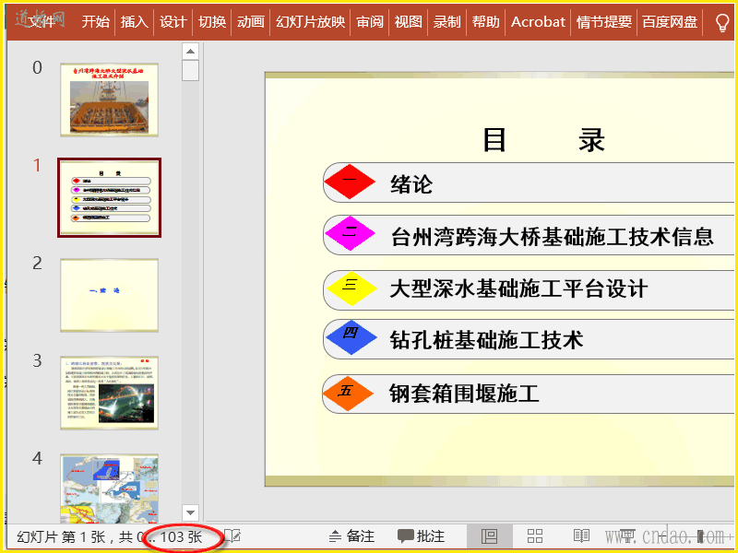Click the thumbnail pane scroll-up arrow
Image resolution: width=738 pixels, height=553 pixels.
tap(190, 52)
